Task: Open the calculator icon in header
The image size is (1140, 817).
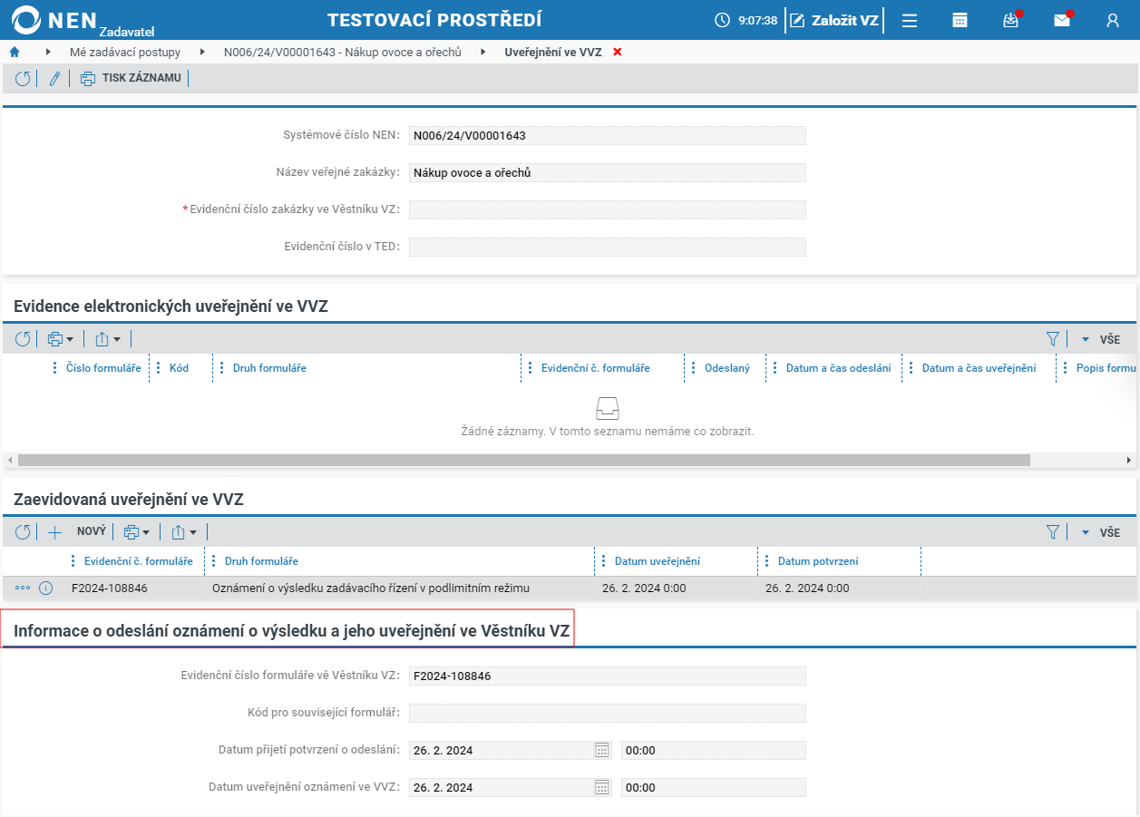Action: [x=960, y=20]
